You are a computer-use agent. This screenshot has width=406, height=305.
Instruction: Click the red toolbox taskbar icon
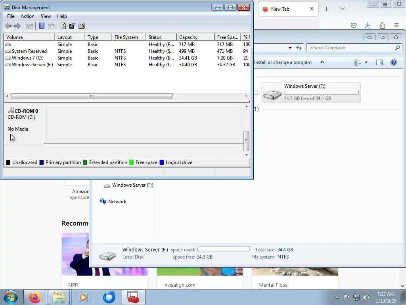[133, 297]
